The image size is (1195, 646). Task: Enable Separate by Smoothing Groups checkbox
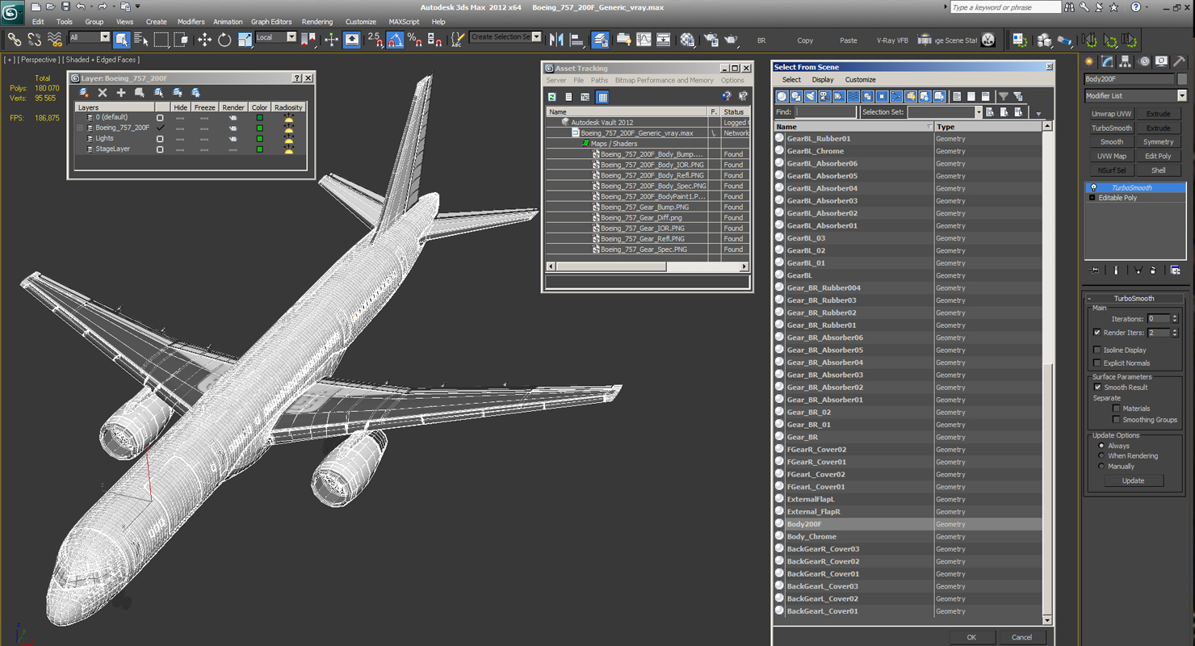click(x=1117, y=420)
